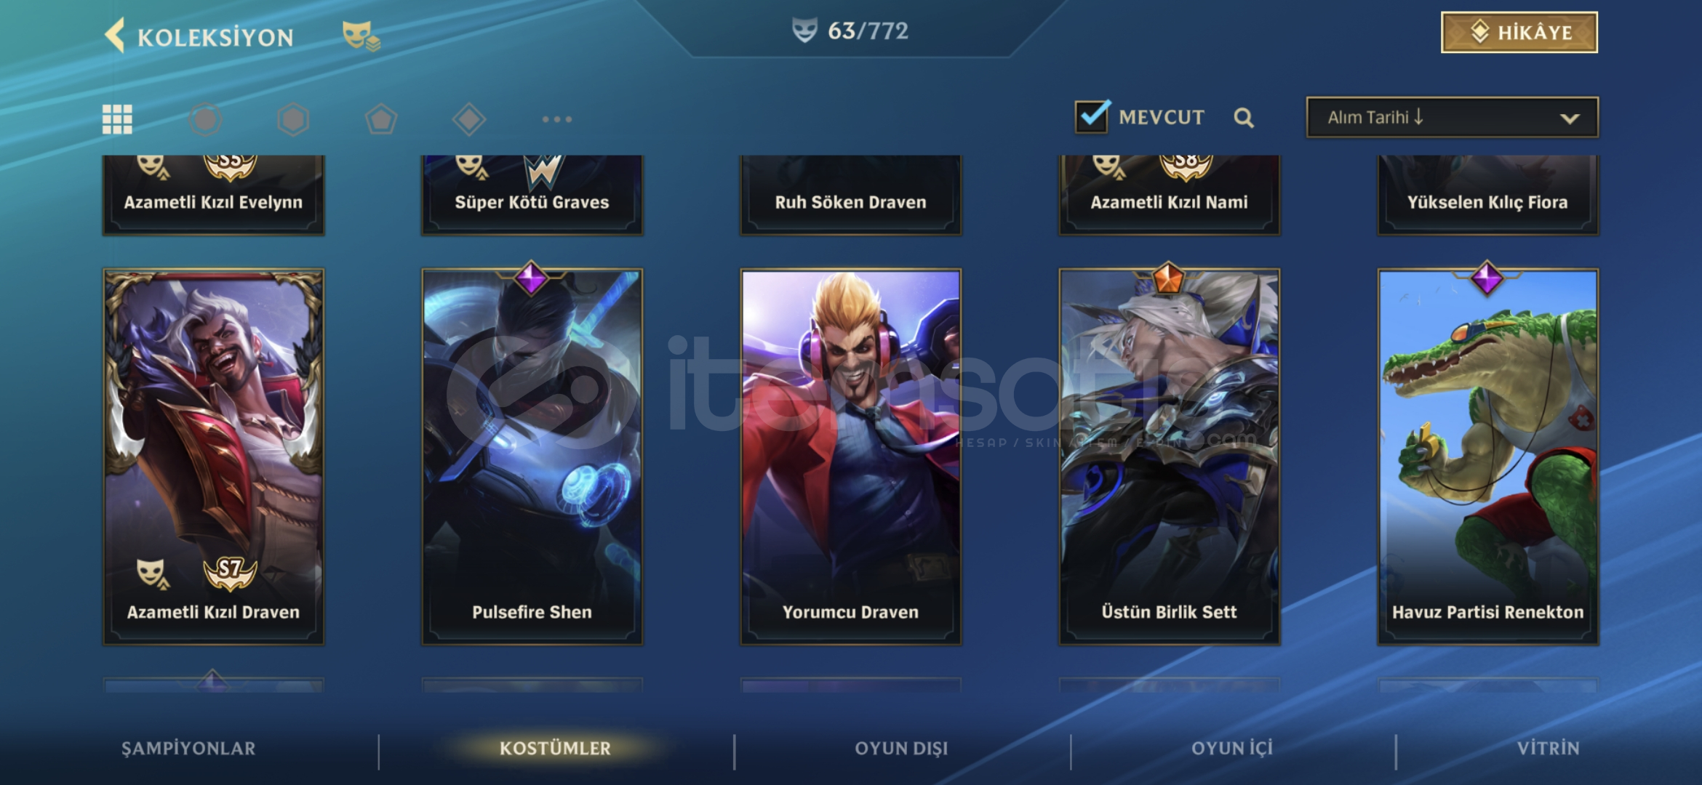Screen dimensions: 1702x785
Task: Select the diamond gem rarity filter
Action: tap(469, 119)
